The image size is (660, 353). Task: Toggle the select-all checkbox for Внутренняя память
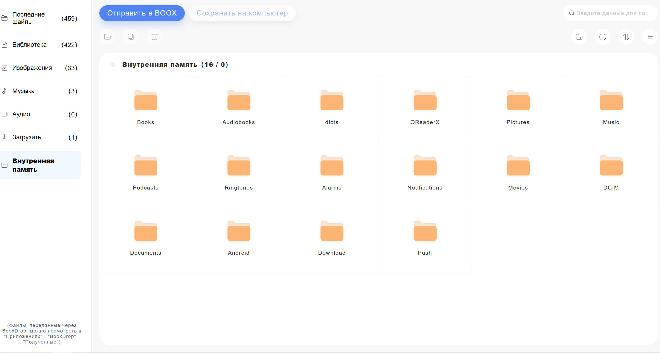click(x=112, y=65)
